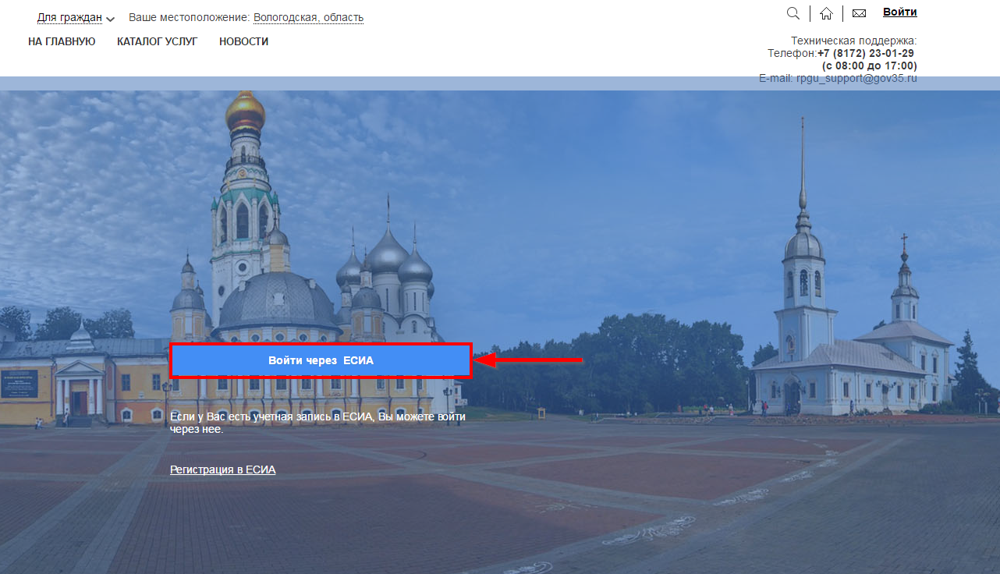Click the Войти link in header

pyautogui.click(x=899, y=12)
